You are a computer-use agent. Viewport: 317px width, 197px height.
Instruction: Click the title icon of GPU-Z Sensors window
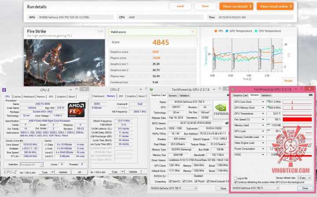coord(233,89)
